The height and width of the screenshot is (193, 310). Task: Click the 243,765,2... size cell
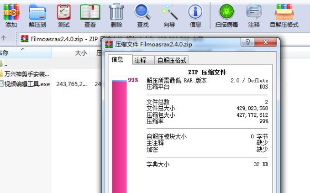coord(71,84)
